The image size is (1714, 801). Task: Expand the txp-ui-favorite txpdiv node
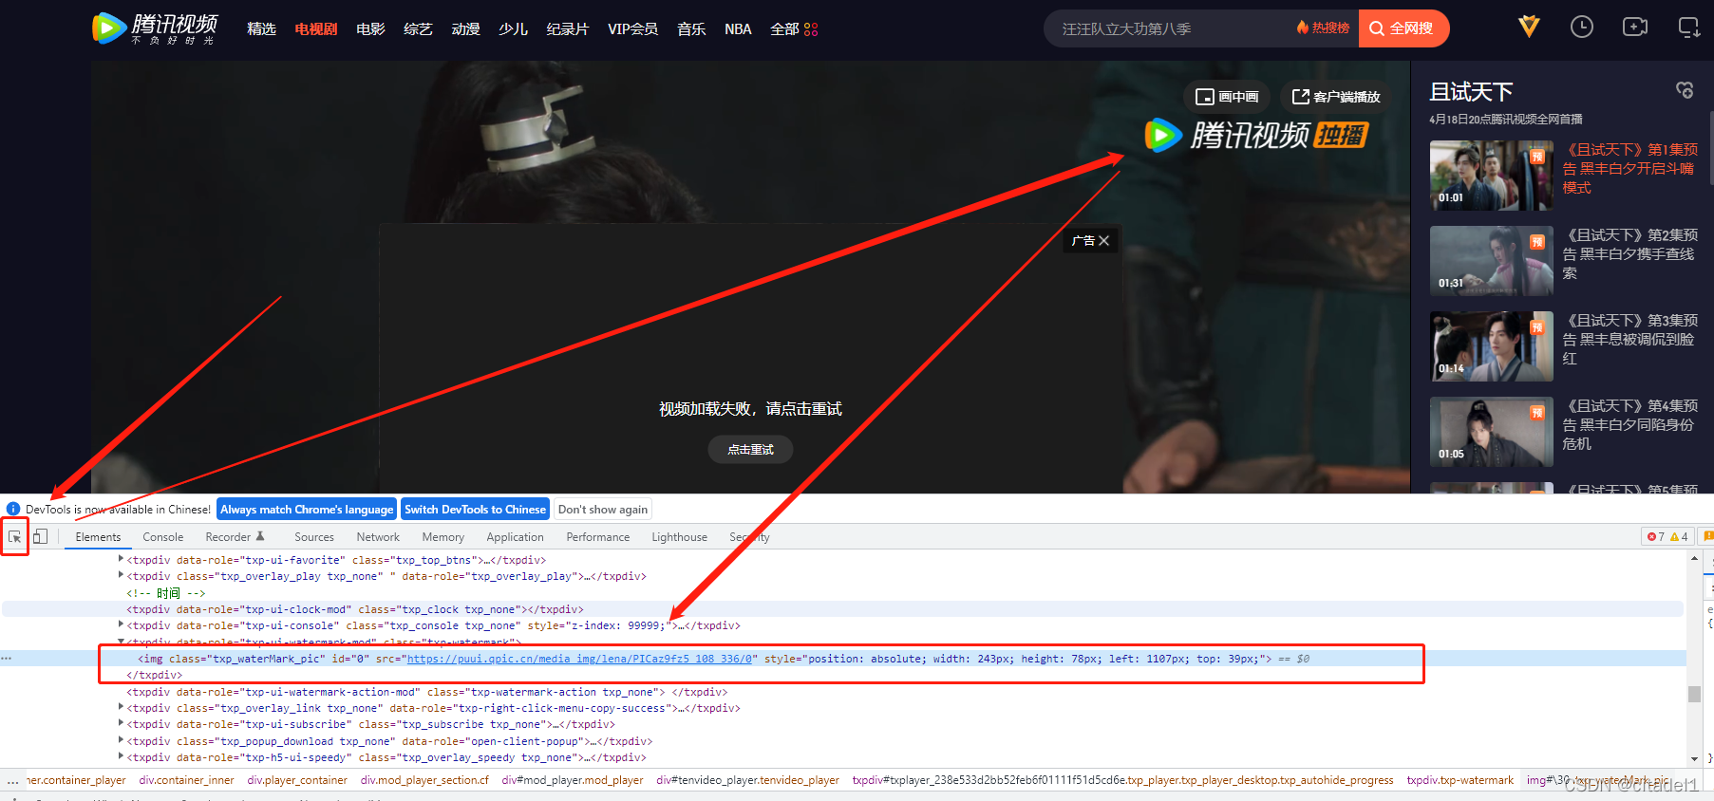[x=121, y=560]
